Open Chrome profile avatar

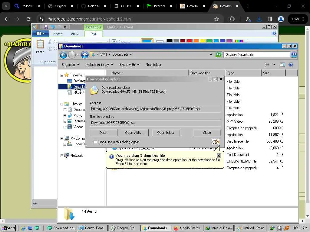(281, 19)
